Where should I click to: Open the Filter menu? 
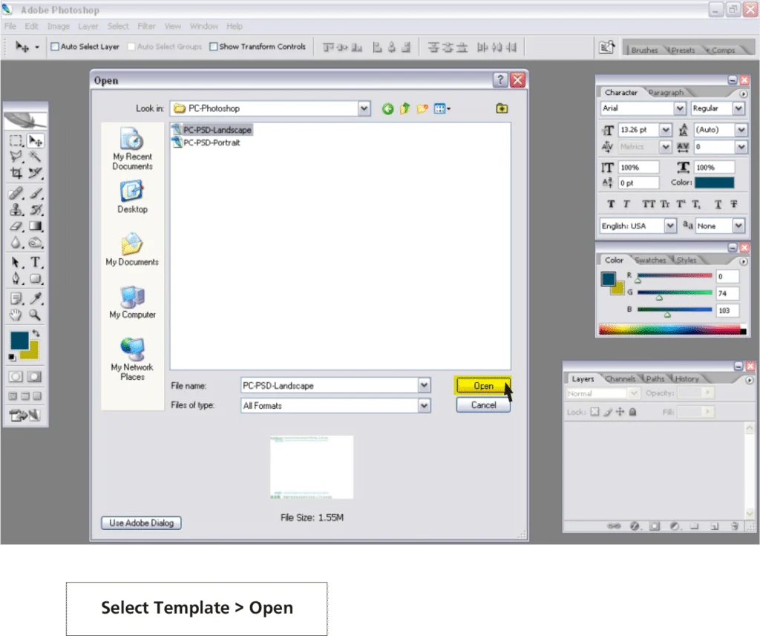pyautogui.click(x=147, y=26)
